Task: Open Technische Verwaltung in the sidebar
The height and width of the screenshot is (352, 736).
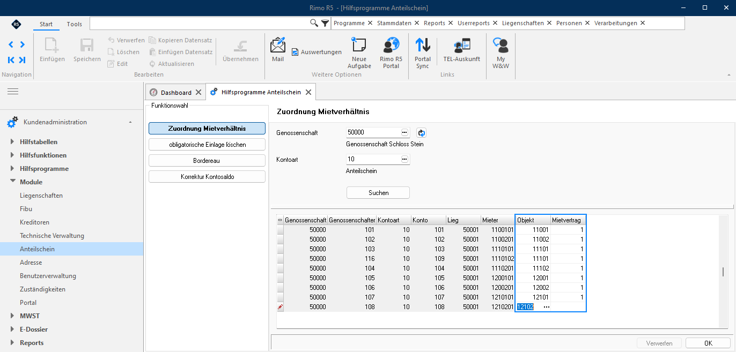Action: tap(52, 236)
